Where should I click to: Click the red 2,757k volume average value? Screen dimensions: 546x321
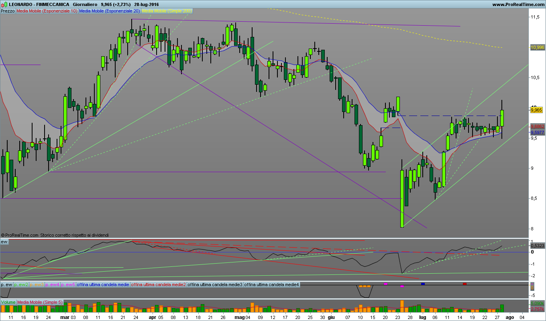(x=537, y=309)
